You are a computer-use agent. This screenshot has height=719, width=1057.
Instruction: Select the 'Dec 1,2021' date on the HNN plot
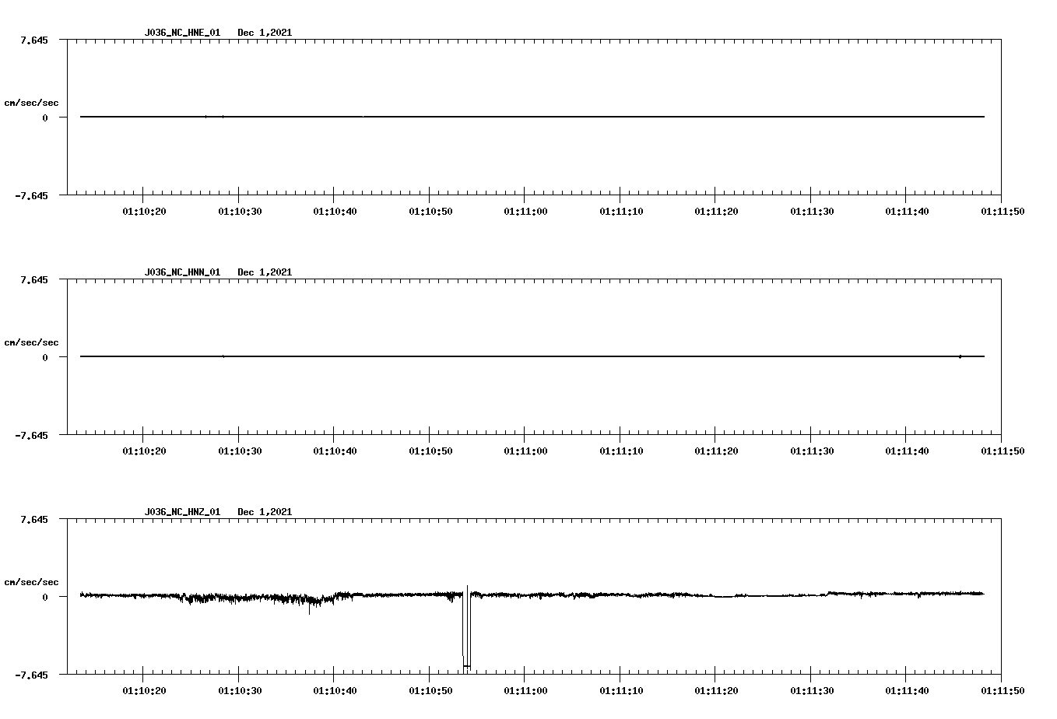(265, 272)
